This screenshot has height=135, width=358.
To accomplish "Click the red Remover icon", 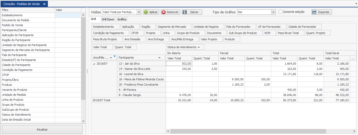I will [x=164, y=12].
